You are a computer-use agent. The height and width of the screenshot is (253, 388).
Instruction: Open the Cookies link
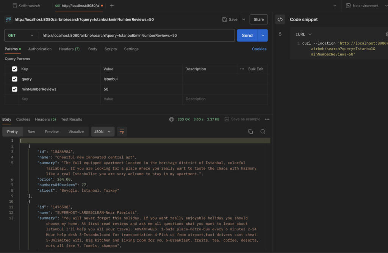coord(259,49)
